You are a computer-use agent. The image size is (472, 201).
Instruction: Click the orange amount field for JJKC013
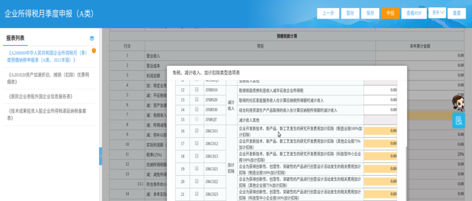(380, 156)
